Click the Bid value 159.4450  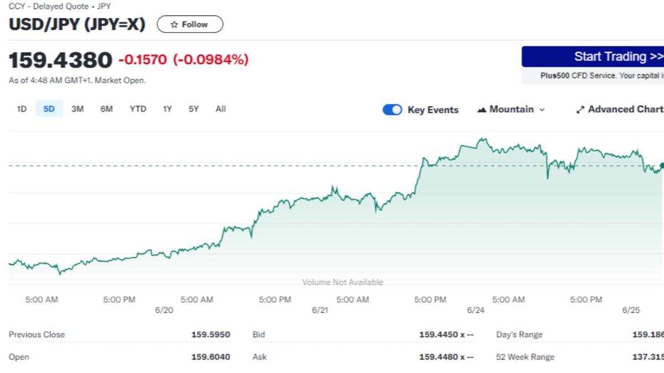click(439, 334)
